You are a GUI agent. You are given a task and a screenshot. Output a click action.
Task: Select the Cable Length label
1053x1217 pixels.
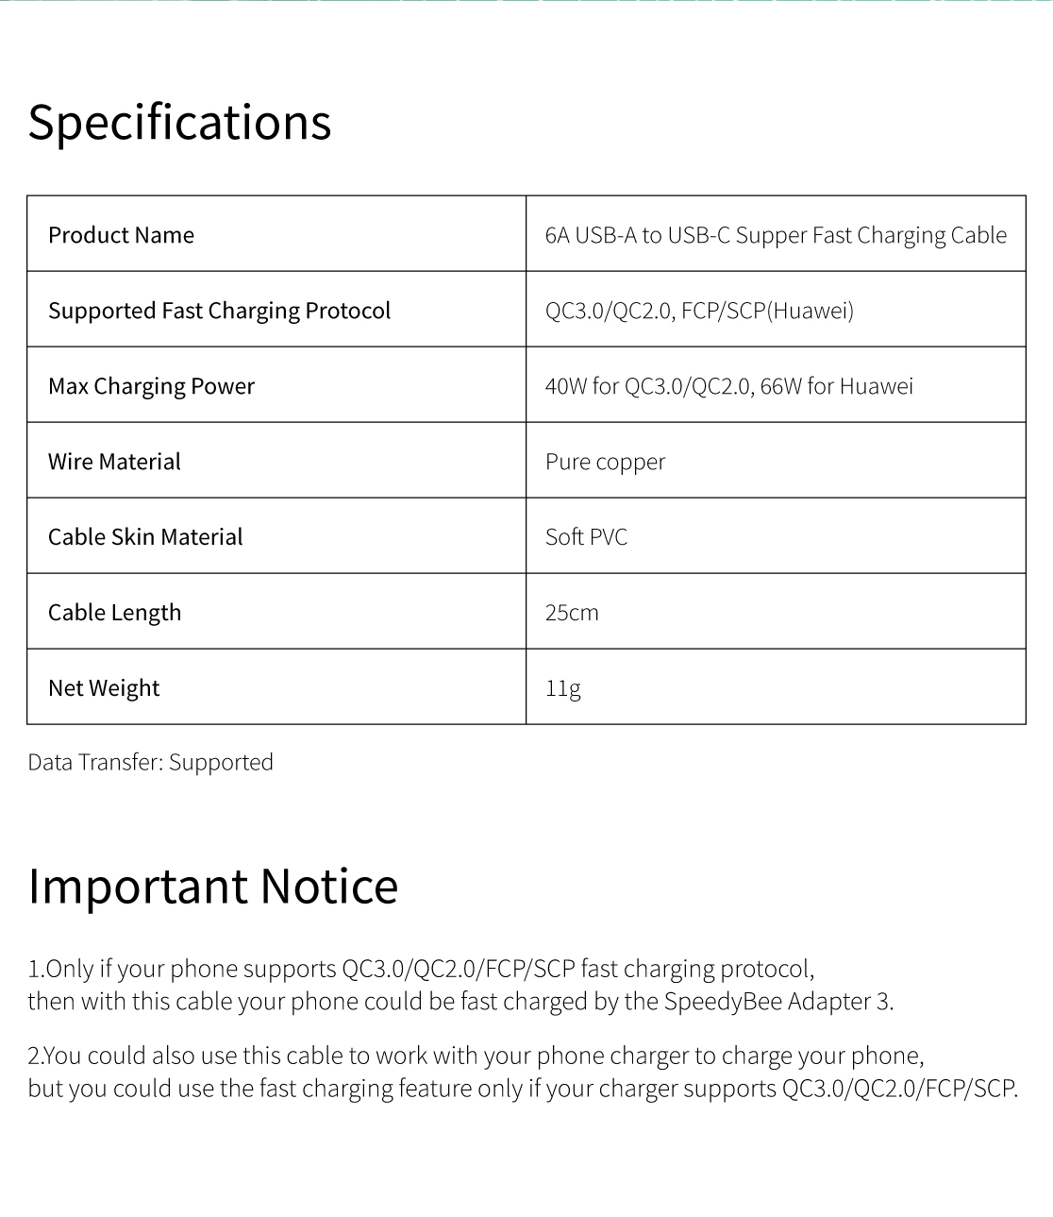click(114, 613)
